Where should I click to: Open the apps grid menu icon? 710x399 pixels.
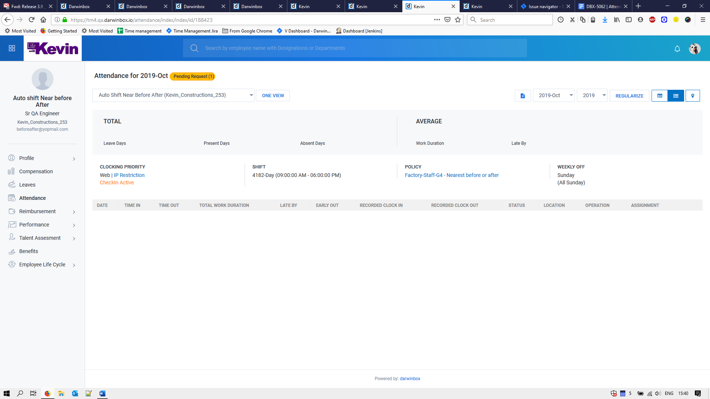(x=12, y=48)
